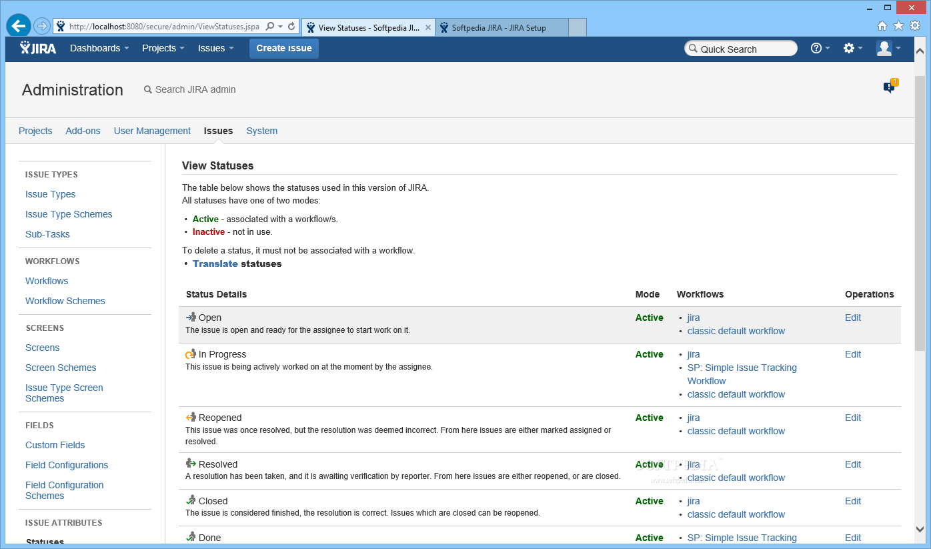Edit the Closed status

tap(853, 501)
